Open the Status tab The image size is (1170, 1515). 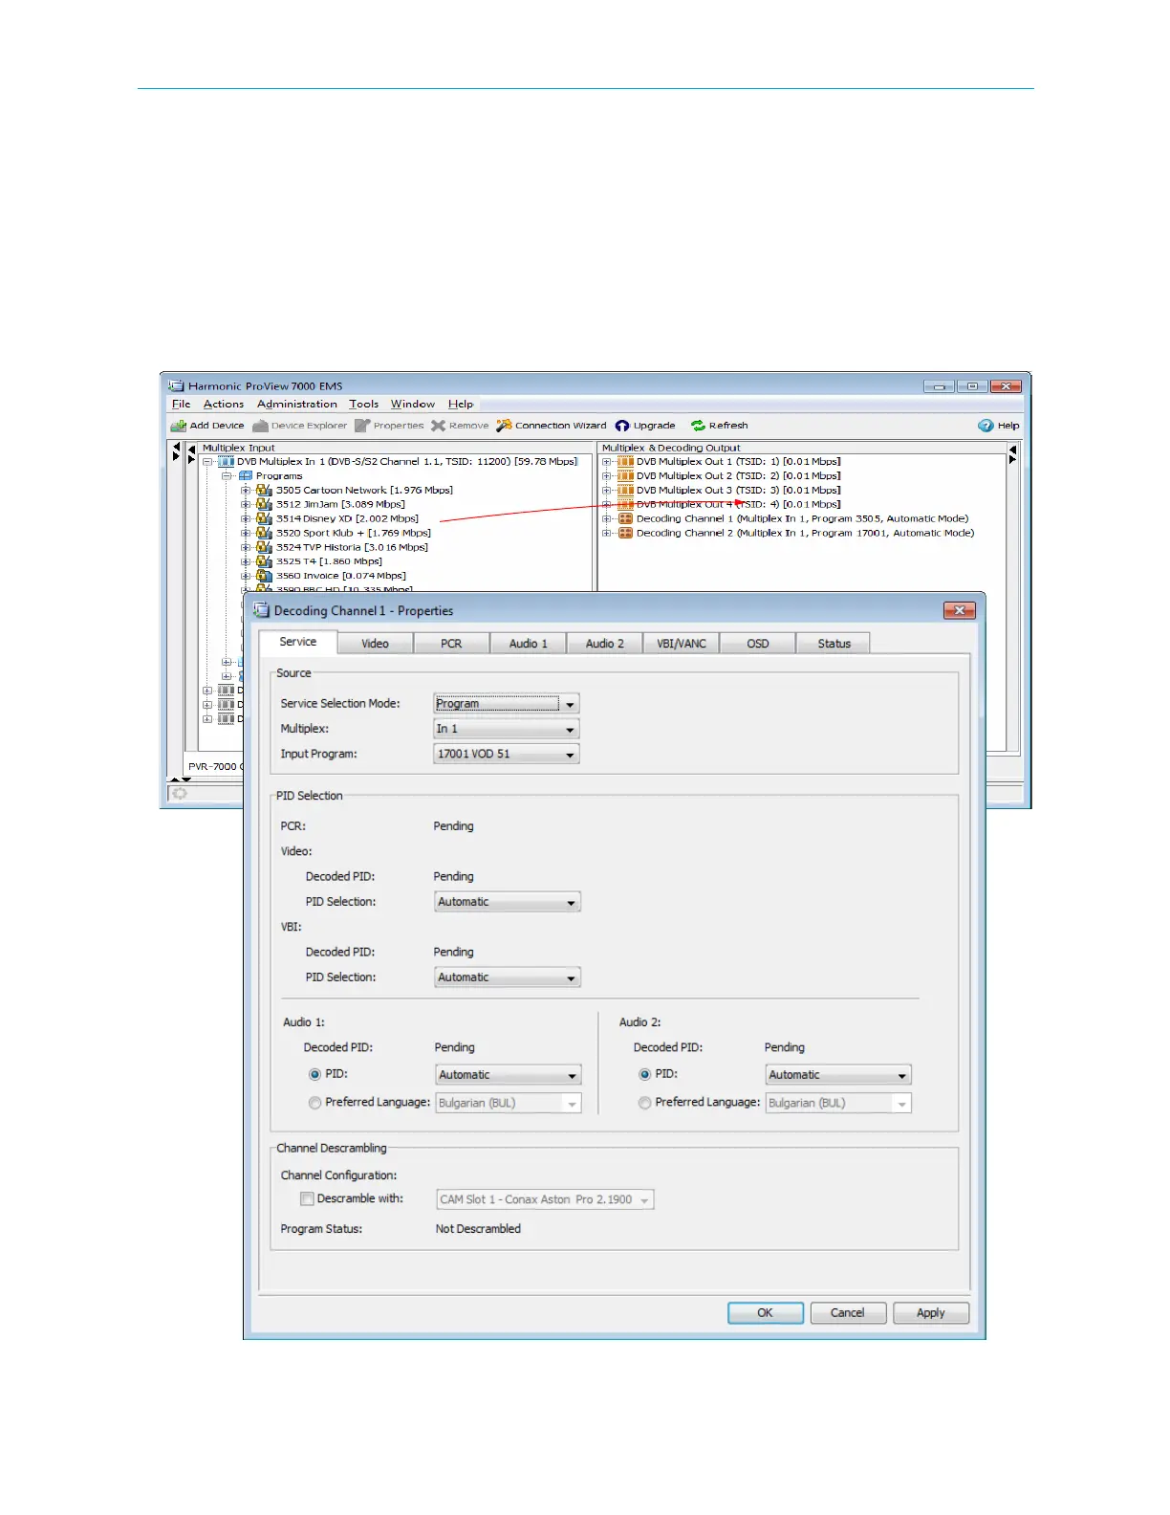pyautogui.click(x=834, y=644)
